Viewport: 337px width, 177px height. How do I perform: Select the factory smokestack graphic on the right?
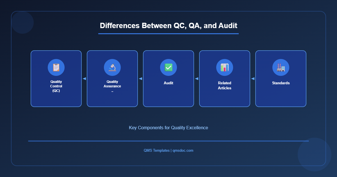281,67
